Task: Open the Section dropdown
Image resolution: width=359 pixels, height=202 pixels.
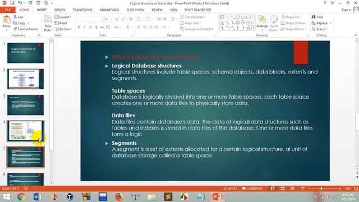Action: [x=63, y=29]
